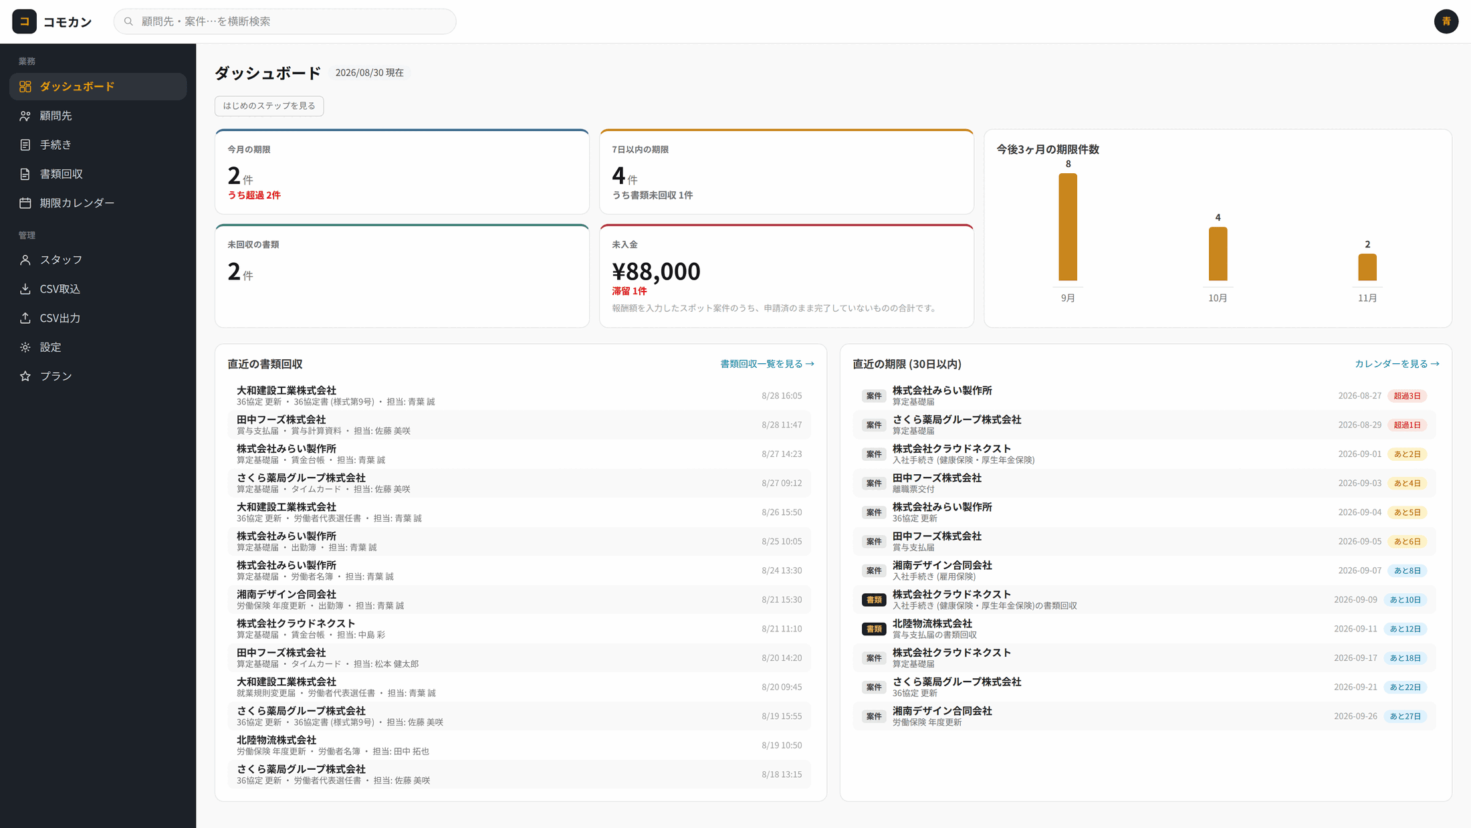Image resolution: width=1471 pixels, height=828 pixels.
Task: Open the 未入金 ¥88,000 card
Action: point(786,276)
